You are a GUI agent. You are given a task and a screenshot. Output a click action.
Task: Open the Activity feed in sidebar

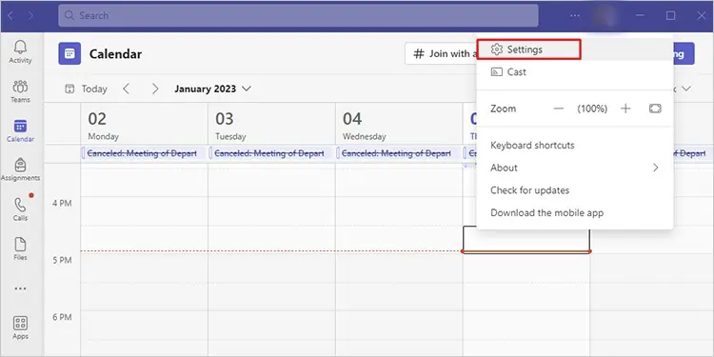tap(21, 52)
